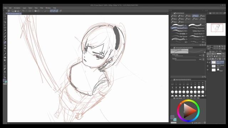Select the Fill bucket tool
This screenshot has width=228, height=128.
(x=5, y=57)
